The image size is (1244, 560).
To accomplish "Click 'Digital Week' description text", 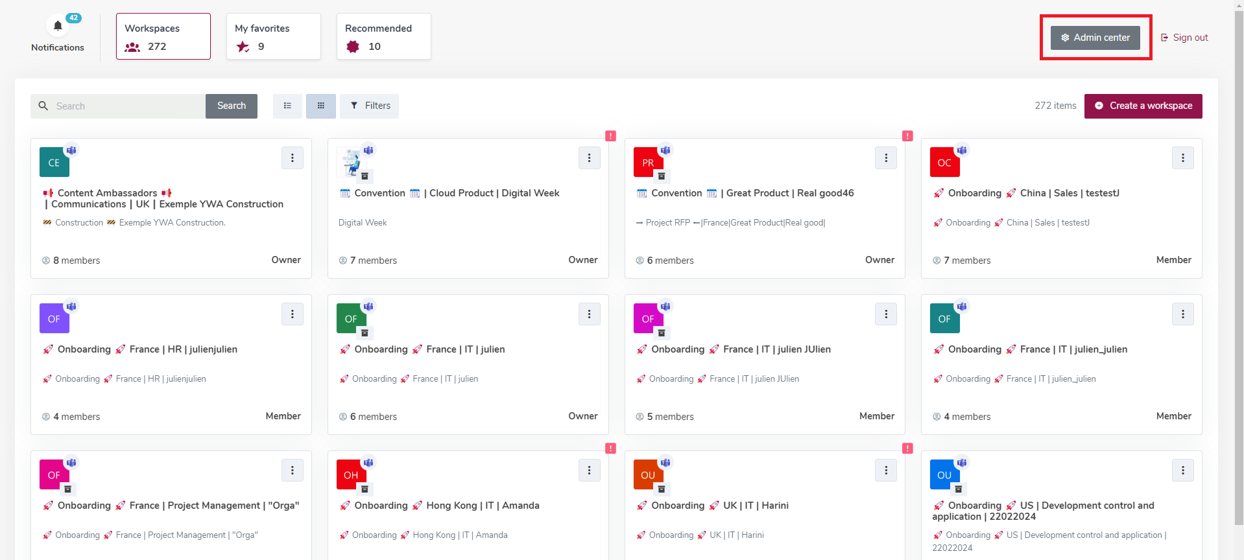I will tap(363, 222).
